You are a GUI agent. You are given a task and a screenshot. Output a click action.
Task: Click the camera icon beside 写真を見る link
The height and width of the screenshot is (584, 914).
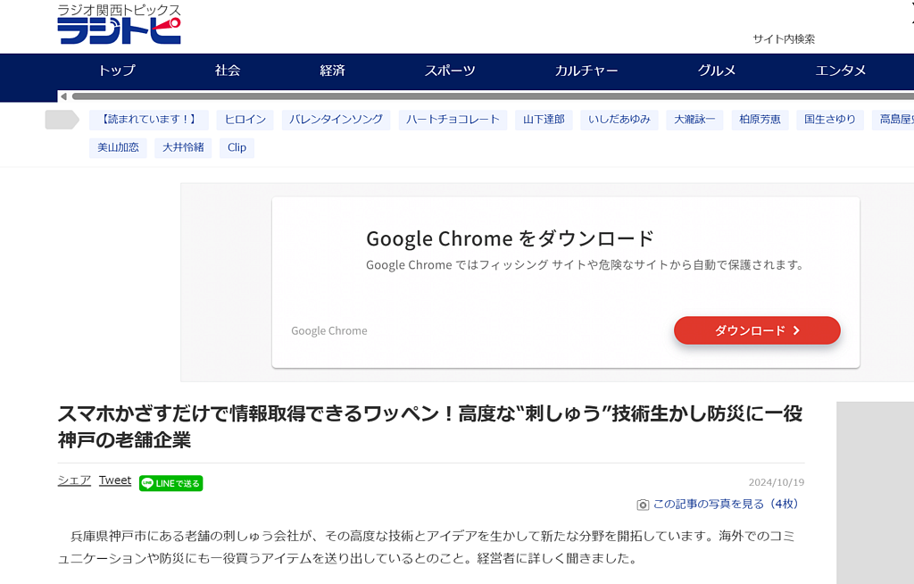click(643, 505)
